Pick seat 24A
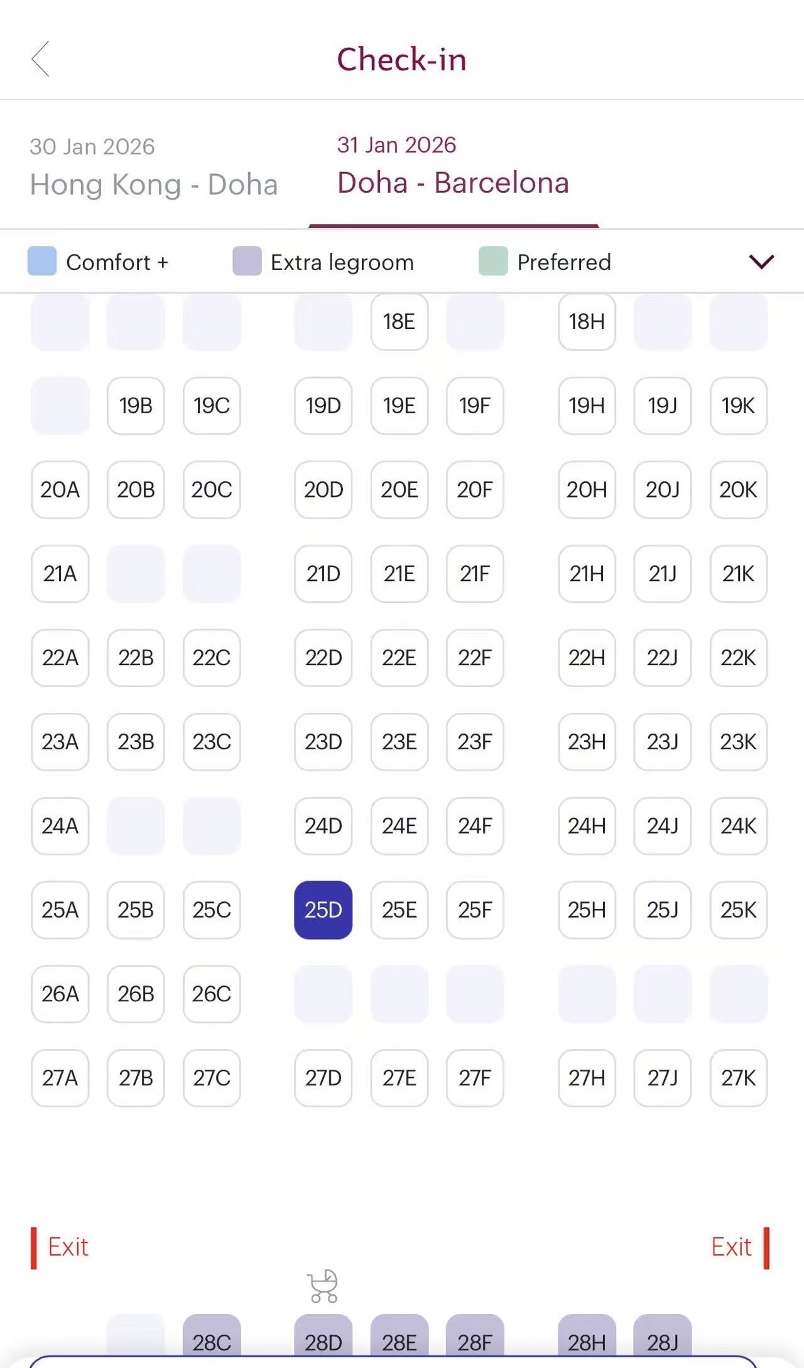 pos(60,826)
